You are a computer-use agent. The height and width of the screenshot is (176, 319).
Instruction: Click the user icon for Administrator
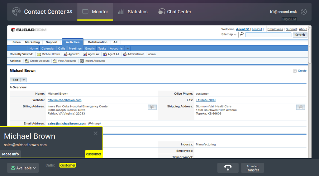point(125,54)
